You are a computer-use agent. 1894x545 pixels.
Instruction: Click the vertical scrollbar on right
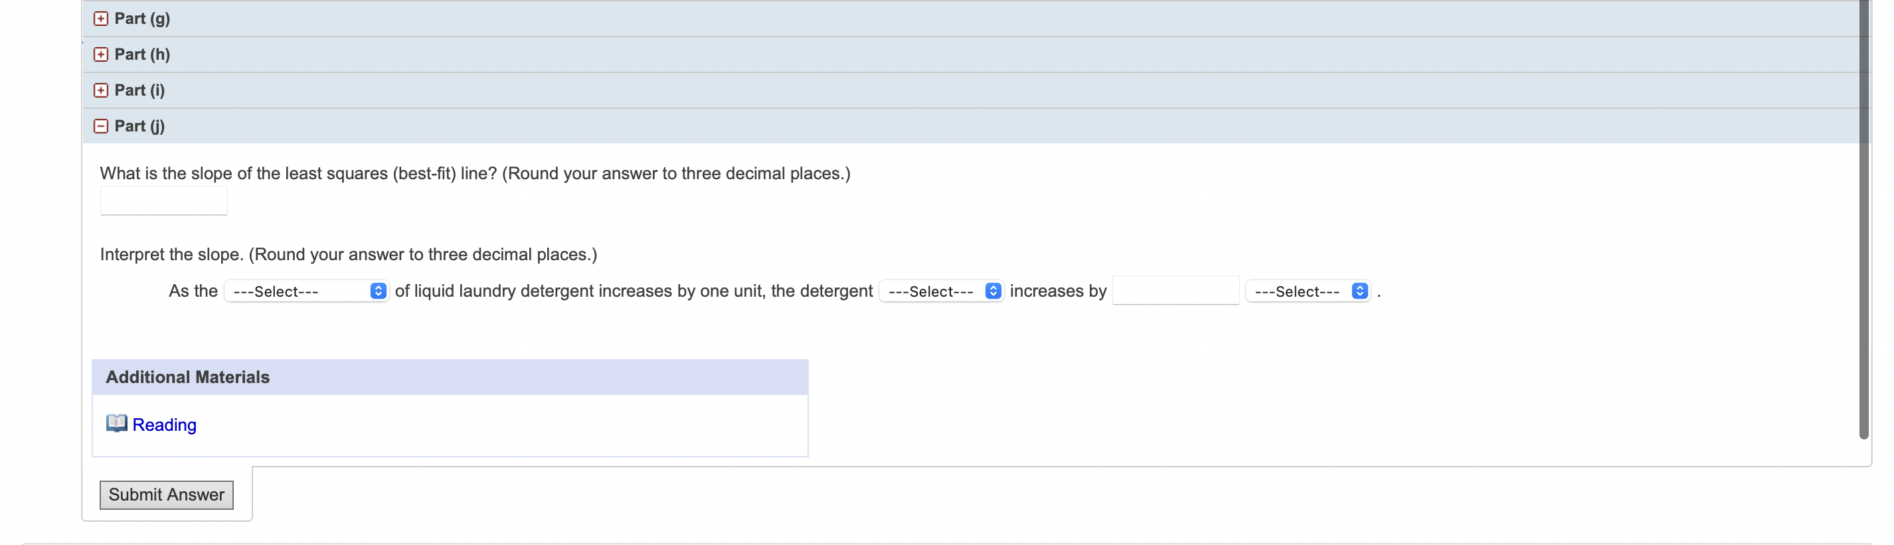point(1864,220)
